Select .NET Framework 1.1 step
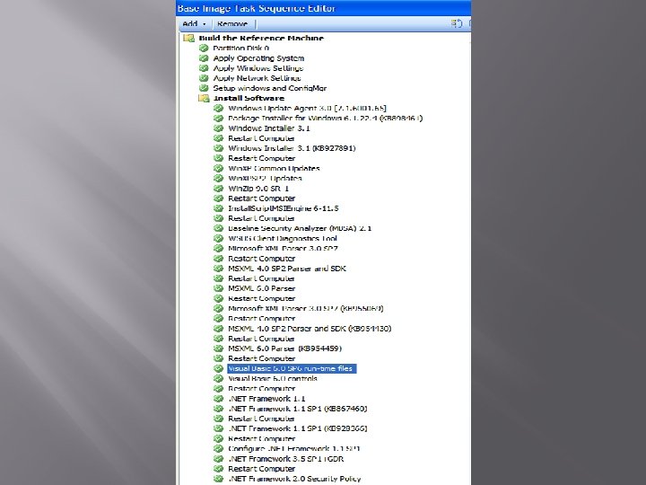The width and height of the screenshot is (646, 485). (267, 399)
